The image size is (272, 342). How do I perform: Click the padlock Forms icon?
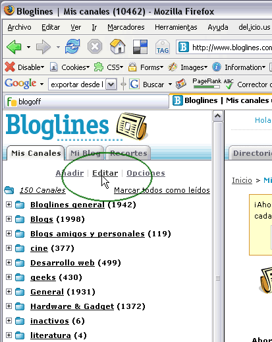tap(132, 67)
